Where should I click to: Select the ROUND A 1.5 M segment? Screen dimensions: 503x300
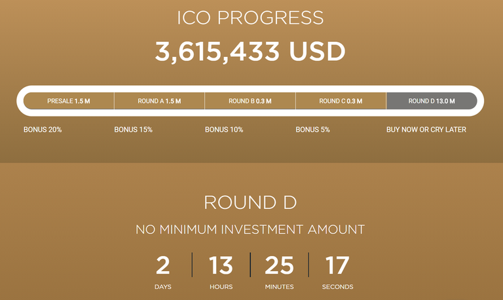[159, 102]
